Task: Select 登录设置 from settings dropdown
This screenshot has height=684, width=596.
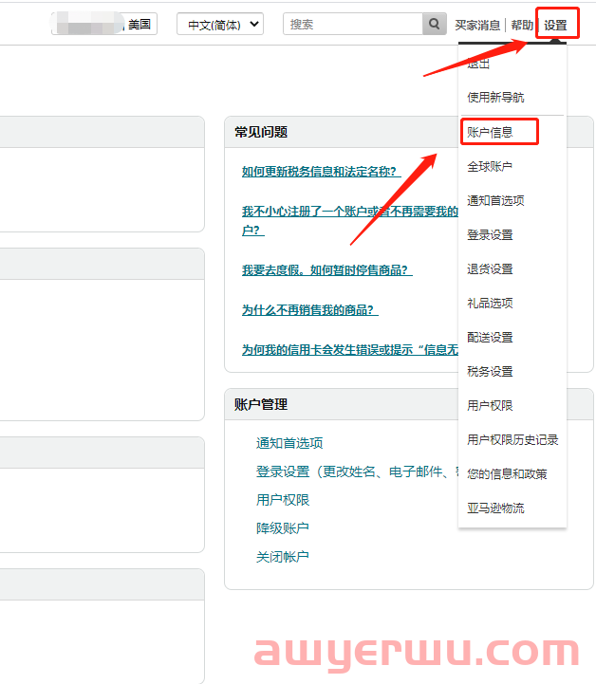Action: [490, 235]
